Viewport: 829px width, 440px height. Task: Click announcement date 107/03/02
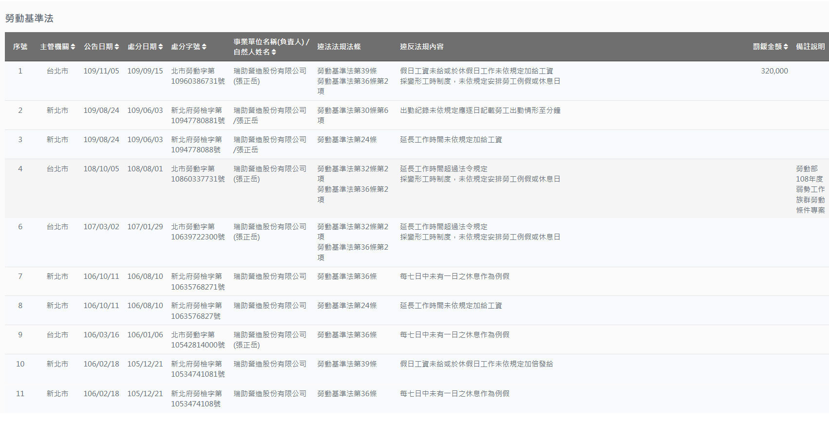pyautogui.click(x=101, y=227)
